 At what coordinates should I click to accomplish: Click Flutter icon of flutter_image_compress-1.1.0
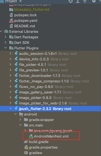click(16, 81)
